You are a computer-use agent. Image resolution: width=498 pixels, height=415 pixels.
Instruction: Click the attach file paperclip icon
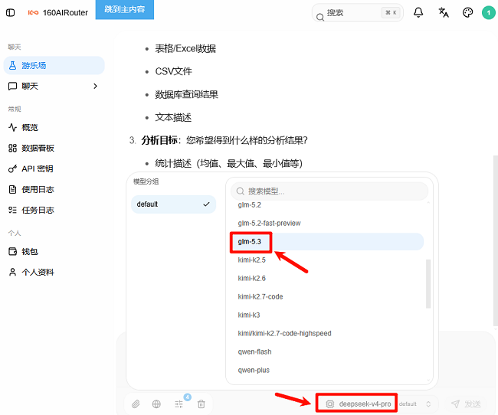point(136,404)
